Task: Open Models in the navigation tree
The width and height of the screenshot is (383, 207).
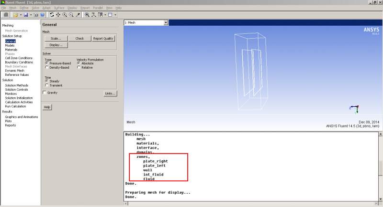Action: pyautogui.click(x=10, y=45)
